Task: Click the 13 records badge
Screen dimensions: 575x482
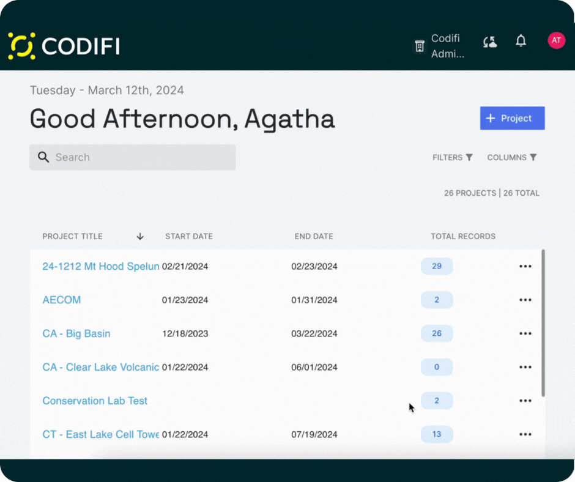Action: tap(437, 434)
